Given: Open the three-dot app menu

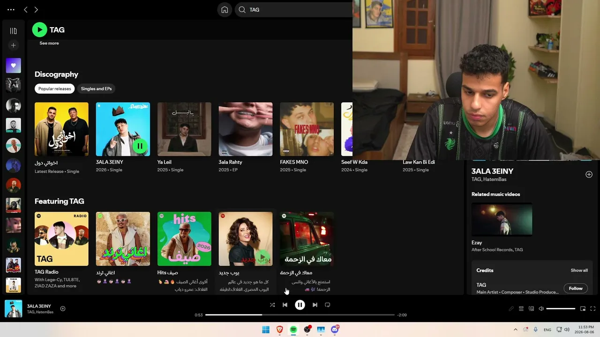Looking at the screenshot, I should pyautogui.click(x=11, y=9).
